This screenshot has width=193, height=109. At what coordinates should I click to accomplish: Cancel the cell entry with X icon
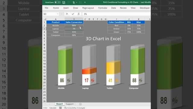(x=67, y=14)
